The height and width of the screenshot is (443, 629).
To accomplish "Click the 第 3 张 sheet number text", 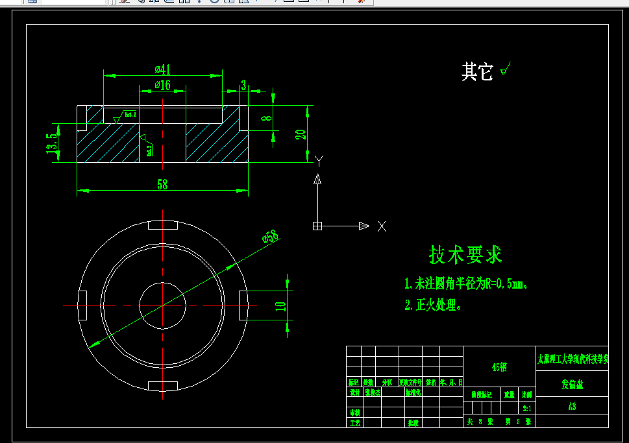I will point(518,422).
